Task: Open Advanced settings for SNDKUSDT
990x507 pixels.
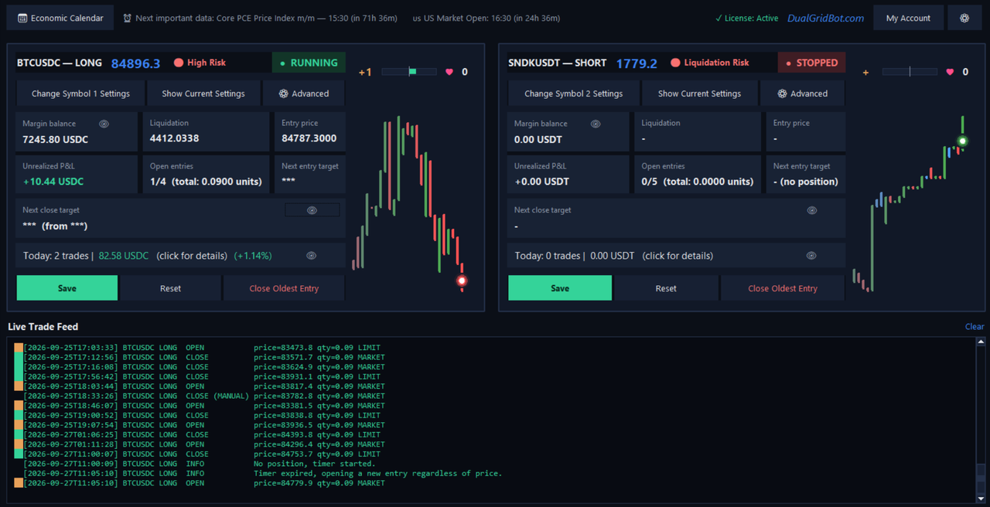Action: (803, 94)
